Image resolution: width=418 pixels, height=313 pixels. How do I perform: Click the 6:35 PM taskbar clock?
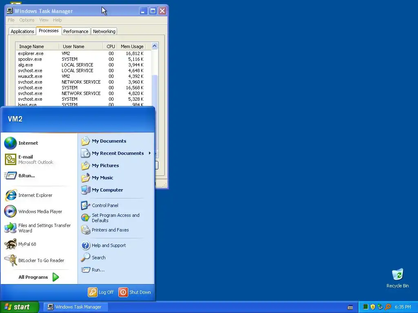(403, 307)
